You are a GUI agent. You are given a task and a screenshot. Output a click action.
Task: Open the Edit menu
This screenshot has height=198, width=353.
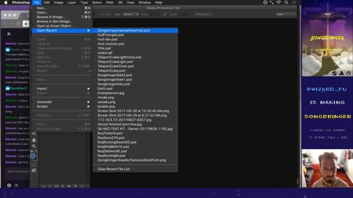[x=46, y=2]
